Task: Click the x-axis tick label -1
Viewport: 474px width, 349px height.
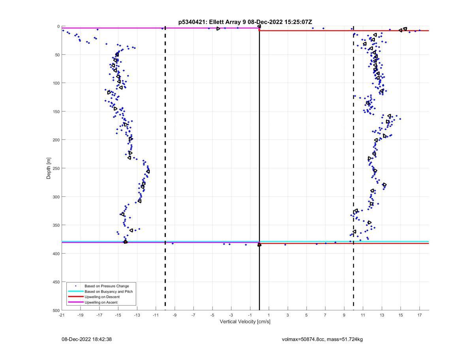Action: tap(250, 315)
